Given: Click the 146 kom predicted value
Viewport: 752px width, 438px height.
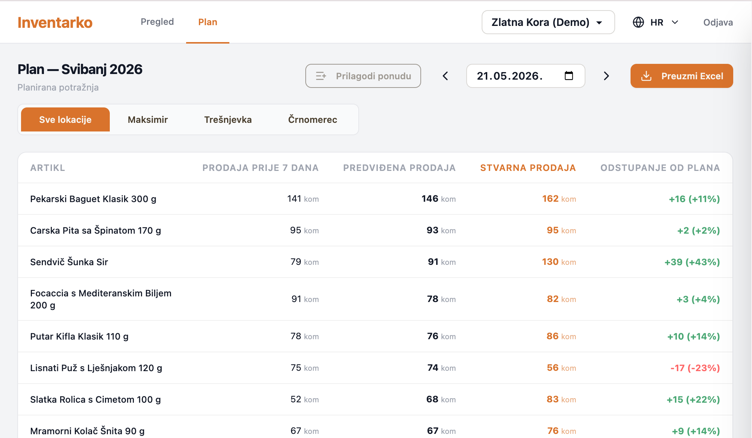Looking at the screenshot, I should click(438, 199).
